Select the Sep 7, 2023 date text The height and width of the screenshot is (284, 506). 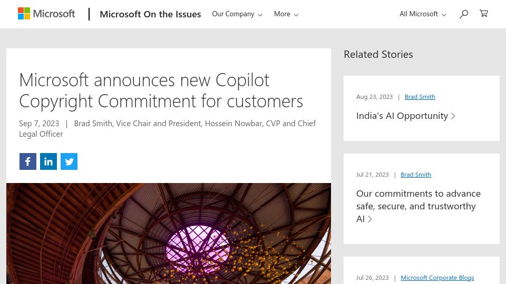point(39,124)
